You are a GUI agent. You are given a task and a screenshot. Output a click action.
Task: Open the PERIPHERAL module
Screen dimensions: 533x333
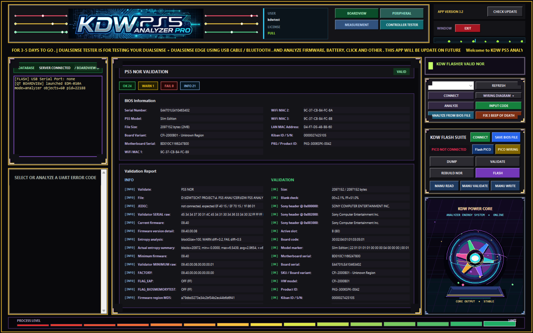[x=402, y=13]
